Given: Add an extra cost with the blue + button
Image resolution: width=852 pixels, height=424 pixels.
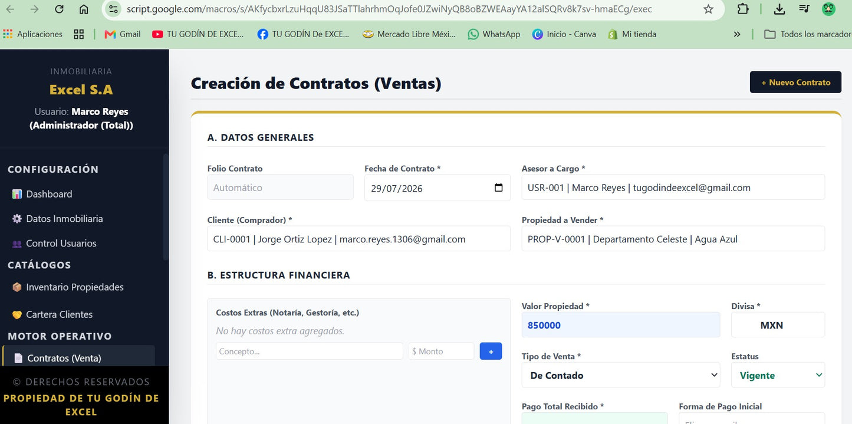Looking at the screenshot, I should click(491, 351).
